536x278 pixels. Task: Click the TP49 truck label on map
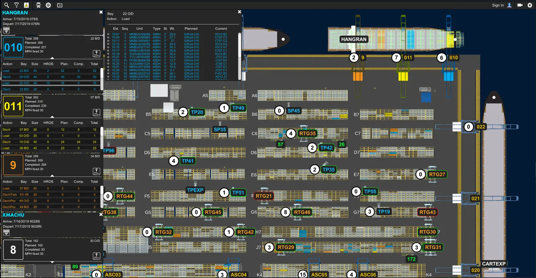tap(238, 108)
